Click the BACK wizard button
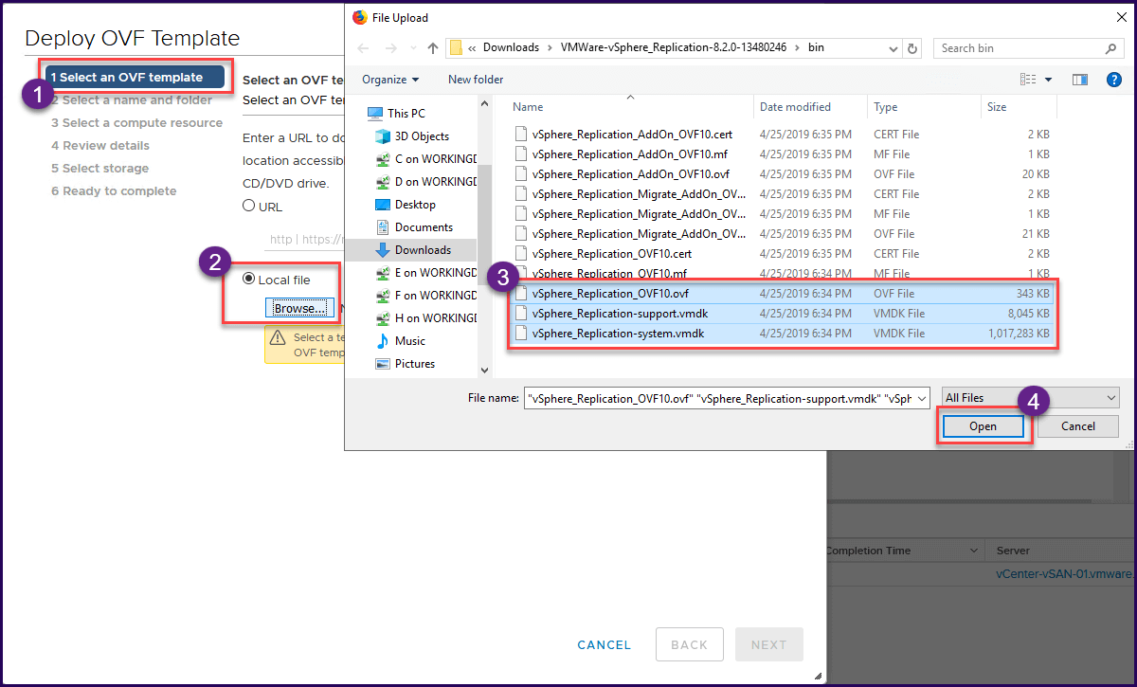 point(690,644)
